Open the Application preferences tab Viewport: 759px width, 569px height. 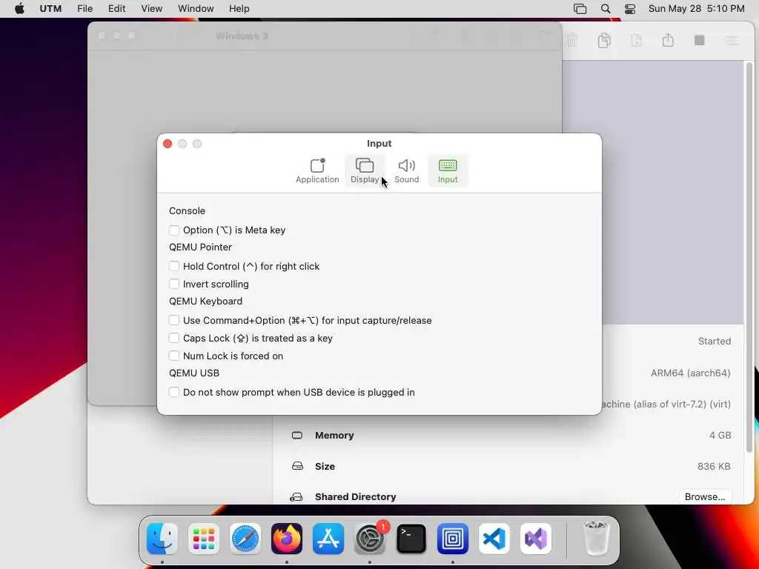coord(317,170)
